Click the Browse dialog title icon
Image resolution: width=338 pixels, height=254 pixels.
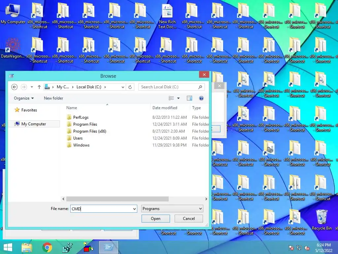[12, 76]
